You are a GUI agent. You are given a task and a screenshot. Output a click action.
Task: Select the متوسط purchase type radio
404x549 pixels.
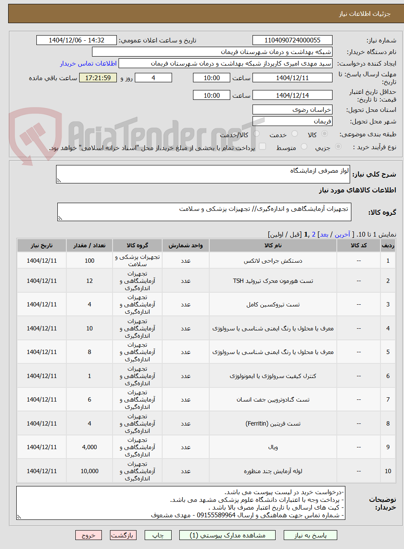(304, 147)
